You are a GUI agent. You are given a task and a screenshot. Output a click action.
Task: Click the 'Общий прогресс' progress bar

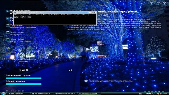point(24,84)
